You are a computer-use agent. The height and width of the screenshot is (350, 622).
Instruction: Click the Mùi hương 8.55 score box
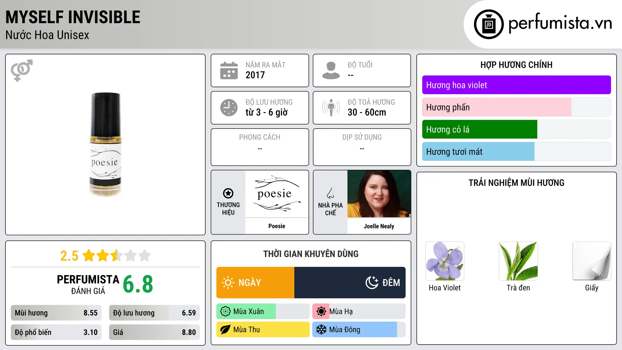56,313
